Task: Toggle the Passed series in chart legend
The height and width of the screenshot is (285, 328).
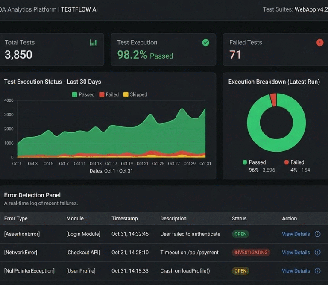Action: tap(83, 94)
